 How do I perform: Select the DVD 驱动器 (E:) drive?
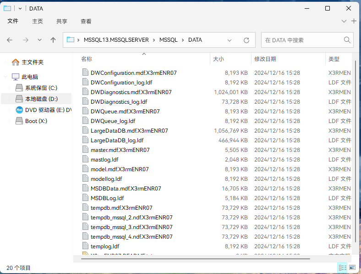(x=48, y=110)
